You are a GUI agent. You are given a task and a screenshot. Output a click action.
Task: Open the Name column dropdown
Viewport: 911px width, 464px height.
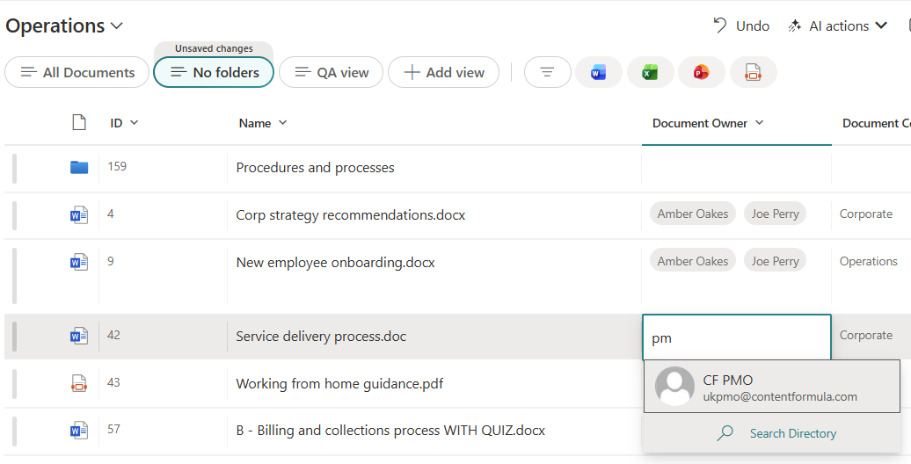coord(282,122)
